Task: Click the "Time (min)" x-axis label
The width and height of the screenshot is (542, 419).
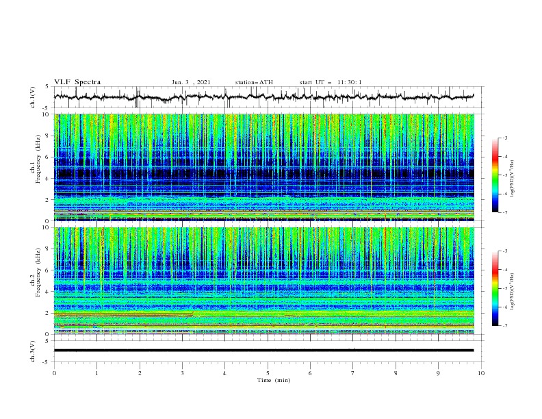Action: click(274, 380)
